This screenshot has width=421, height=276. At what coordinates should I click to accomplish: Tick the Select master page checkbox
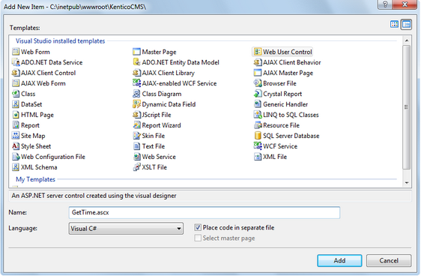(198, 238)
